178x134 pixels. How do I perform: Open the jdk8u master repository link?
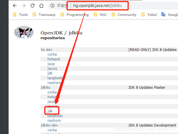click(46, 88)
